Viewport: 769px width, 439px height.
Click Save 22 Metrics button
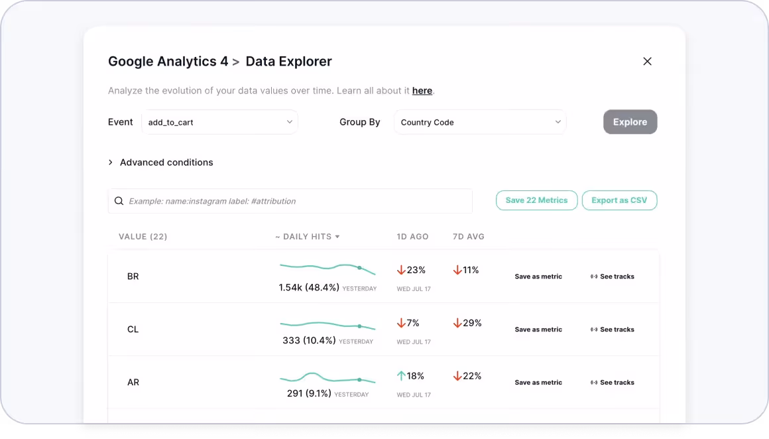click(x=536, y=200)
